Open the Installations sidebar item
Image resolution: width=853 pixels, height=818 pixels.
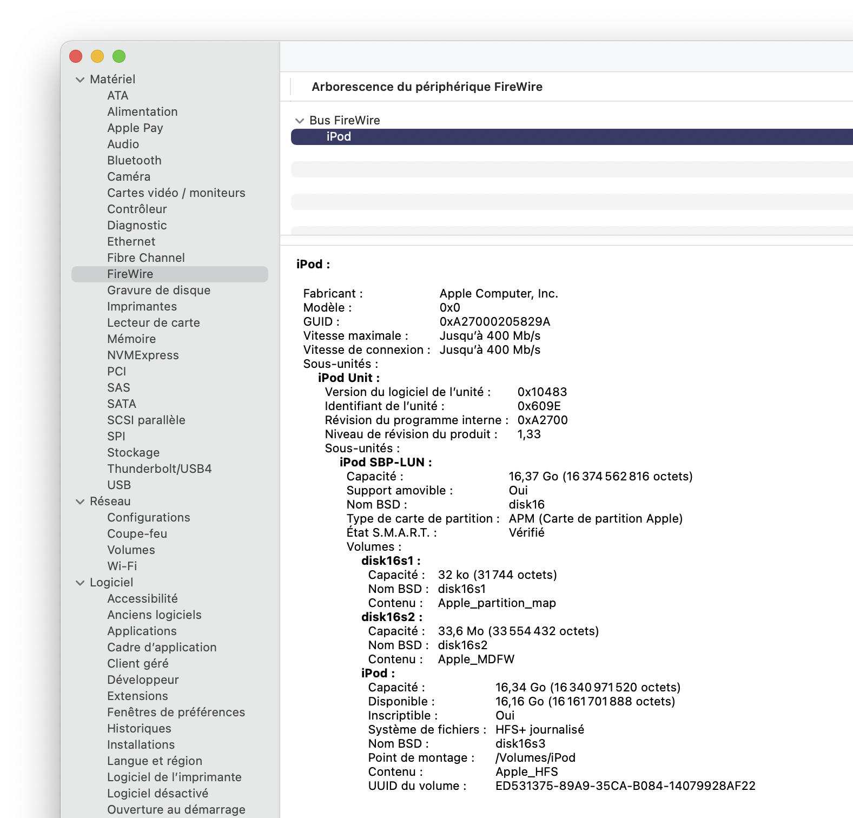pos(141,745)
